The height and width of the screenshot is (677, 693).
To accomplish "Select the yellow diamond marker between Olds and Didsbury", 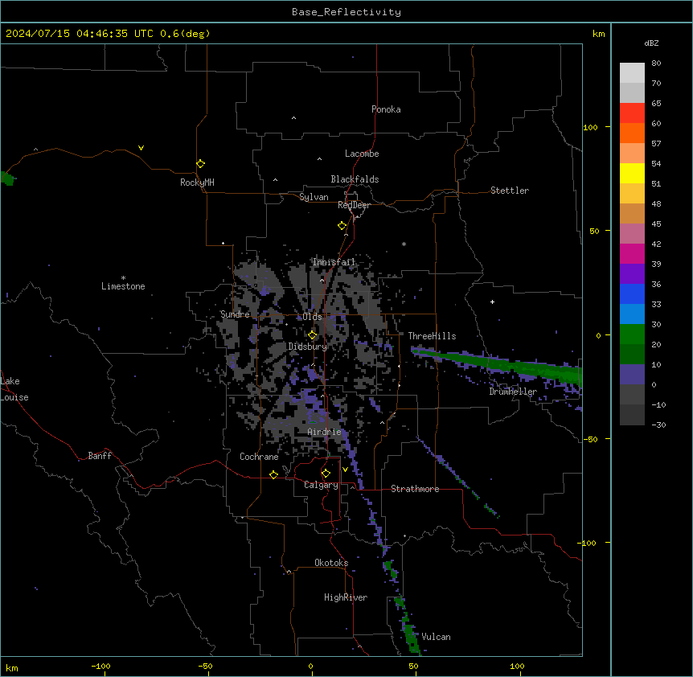I will click(313, 334).
